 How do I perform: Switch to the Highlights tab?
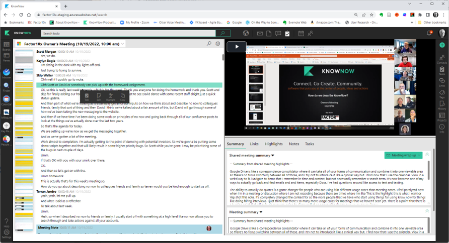click(273, 144)
